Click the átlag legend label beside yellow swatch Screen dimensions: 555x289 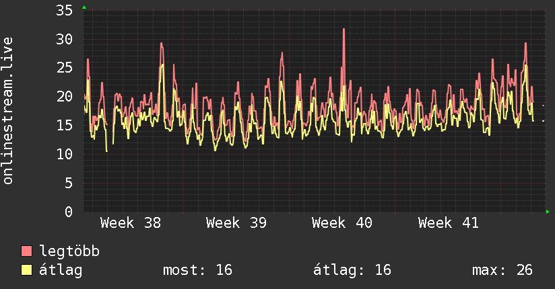(x=61, y=270)
